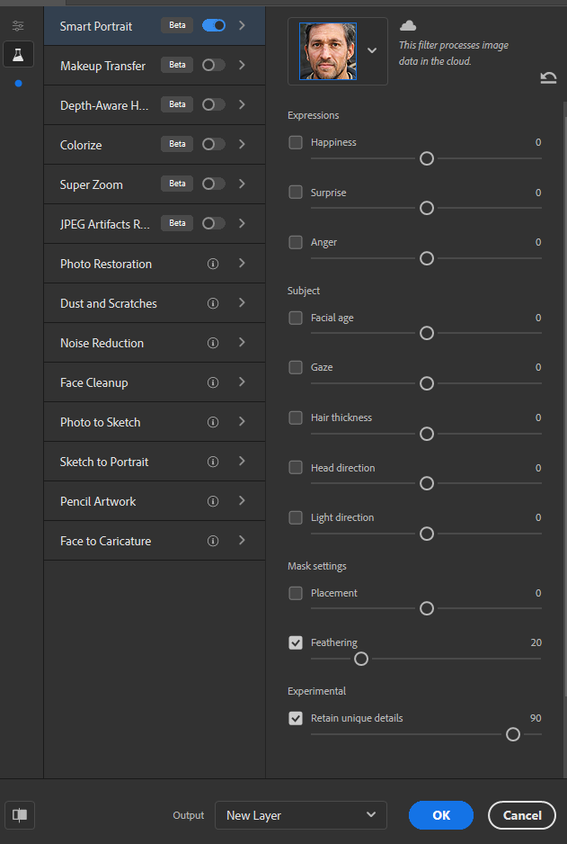Open the Output New Layer dropdown
Image resolution: width=567 pixels, height=844 pixels.
[x=301, y=815]
